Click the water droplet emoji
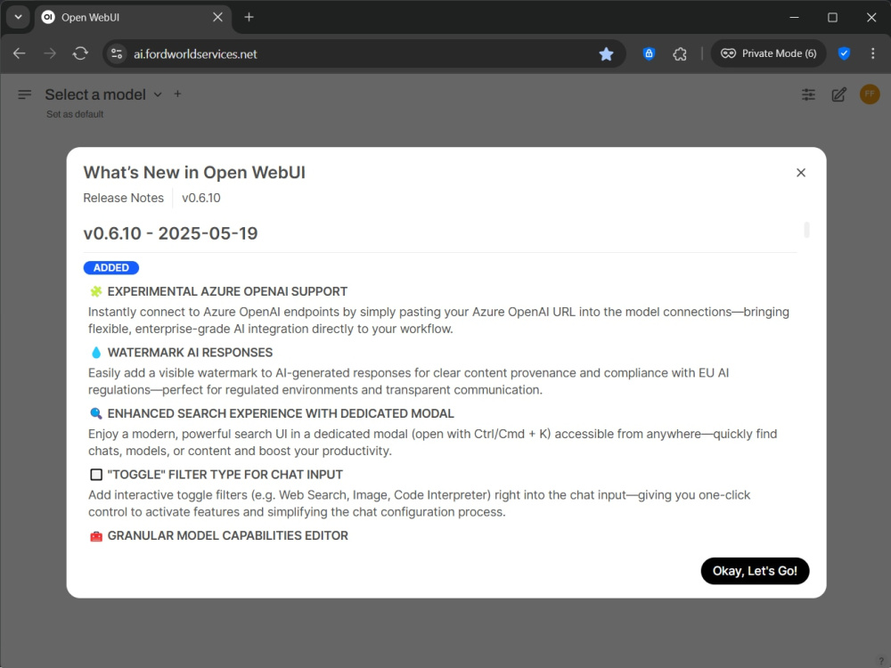The width and height of the screenshot is (891, 668). tap(96, 353)
